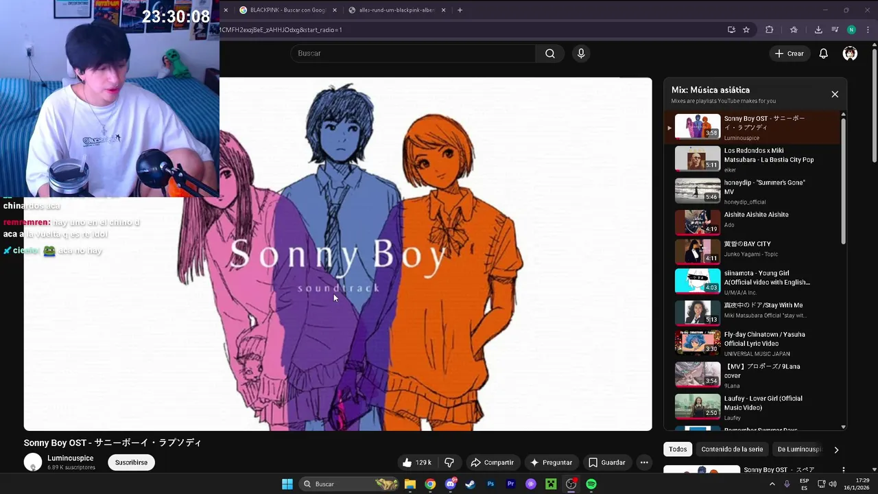Open YouTube notifications bell
878x494 pixels.
click(x=823, y=54)
